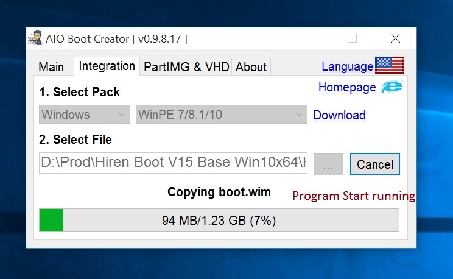453x279 pixels.
Task: Click the browse '...' button
Action: [328, 164]
